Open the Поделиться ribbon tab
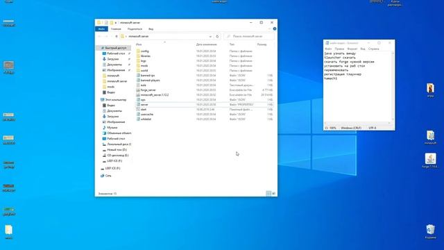The height and width of the screenshot is (250, 444). coord(135,29)
